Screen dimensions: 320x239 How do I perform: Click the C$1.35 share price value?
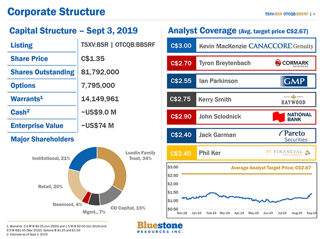pyautogui.click(x=93, y=59)
